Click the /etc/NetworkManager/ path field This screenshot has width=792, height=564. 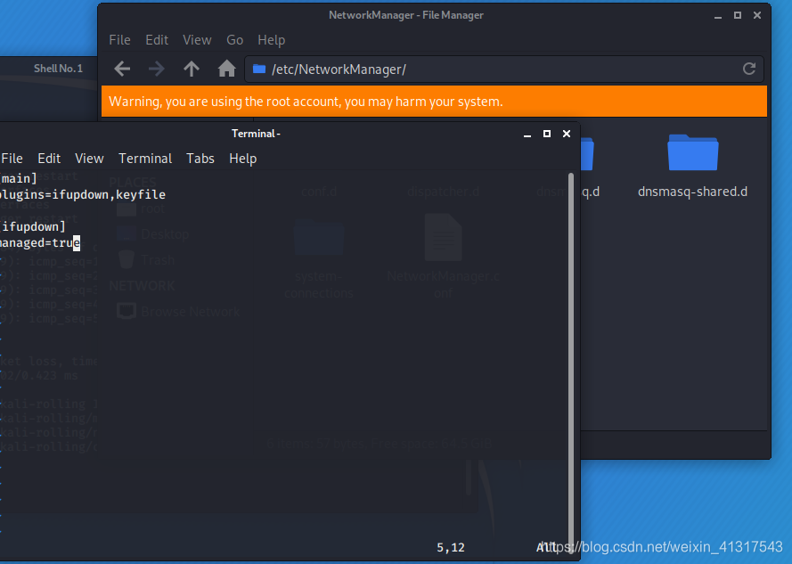pyautogui.click(x=504, y=69)
